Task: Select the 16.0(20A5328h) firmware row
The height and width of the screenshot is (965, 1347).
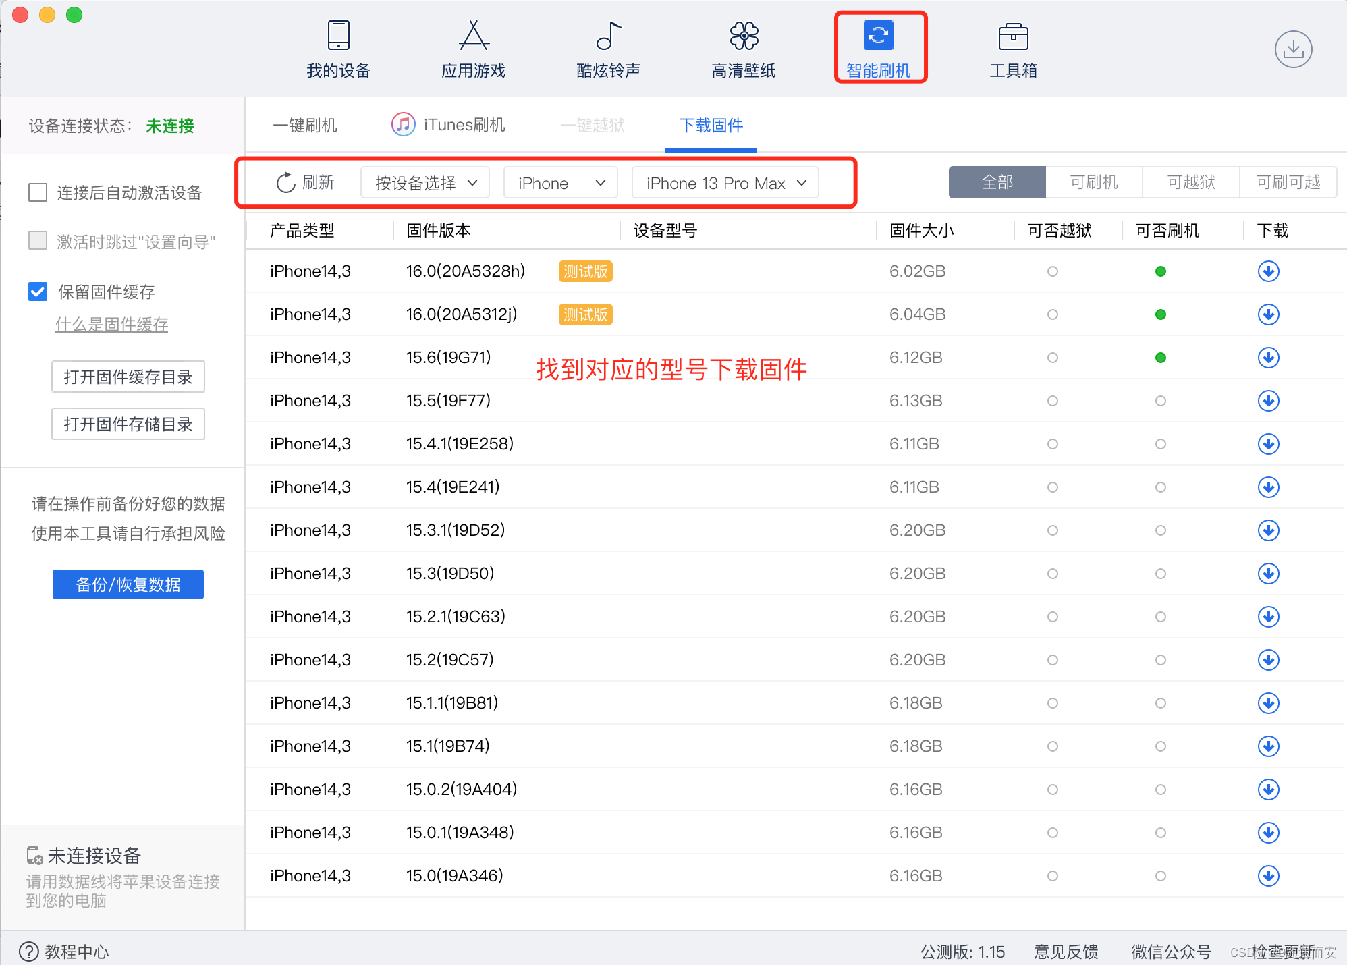Action: [x=466, y=271]
